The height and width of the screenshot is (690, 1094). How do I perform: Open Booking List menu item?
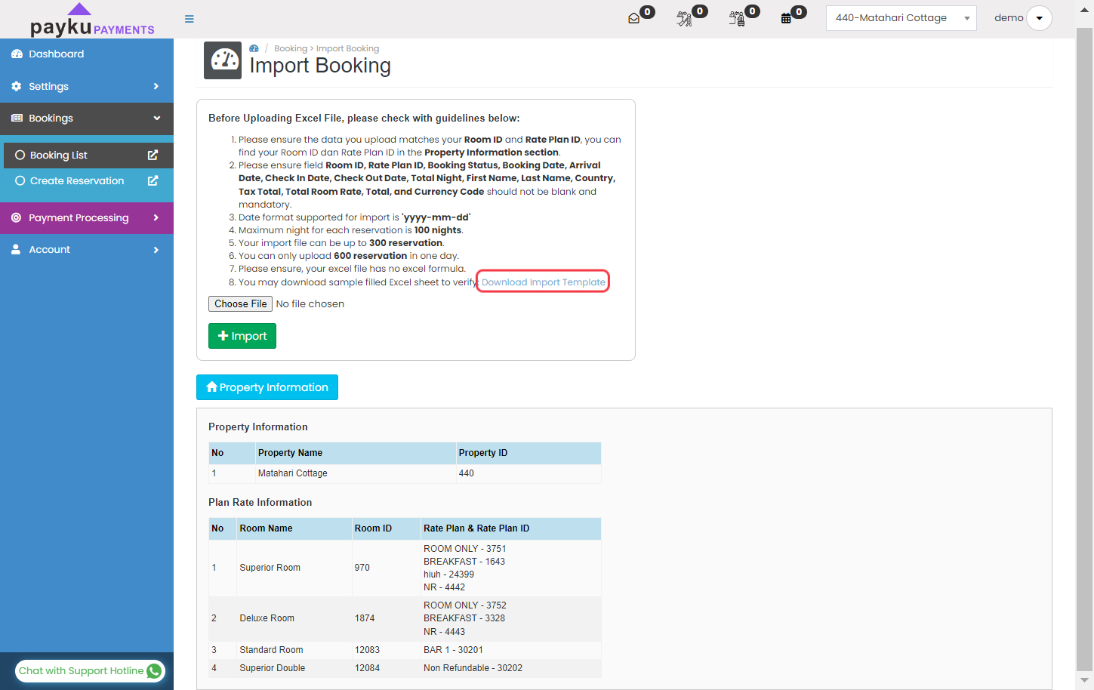pos(88,155)
